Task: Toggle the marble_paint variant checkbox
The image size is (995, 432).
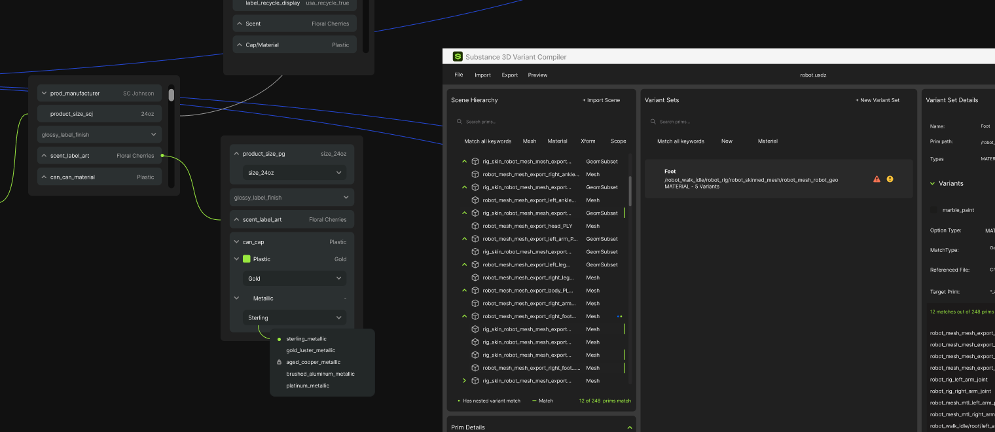Action: (934, 210)
